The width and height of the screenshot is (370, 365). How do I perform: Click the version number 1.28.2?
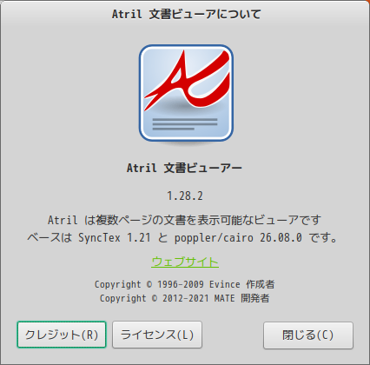[185, 196]
